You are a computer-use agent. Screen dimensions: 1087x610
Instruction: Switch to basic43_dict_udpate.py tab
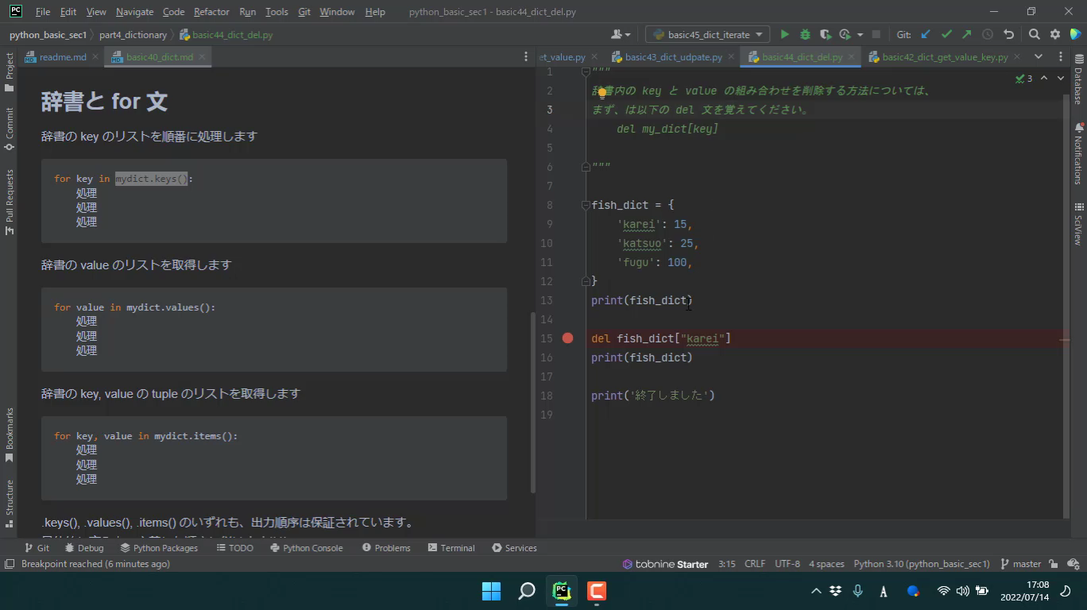[672, 57]
